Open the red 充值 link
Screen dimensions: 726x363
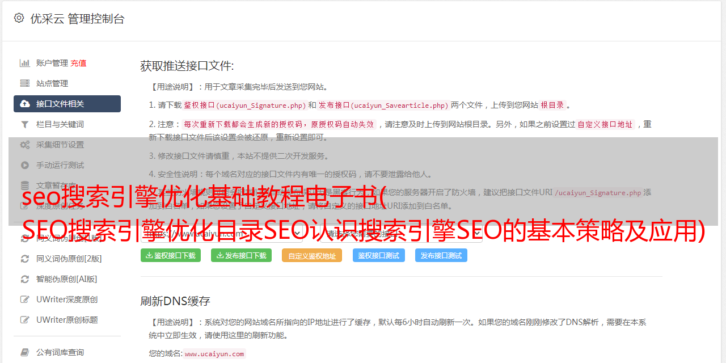(78, 63)
